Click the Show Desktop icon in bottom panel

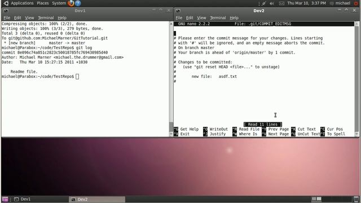point(5,199)
